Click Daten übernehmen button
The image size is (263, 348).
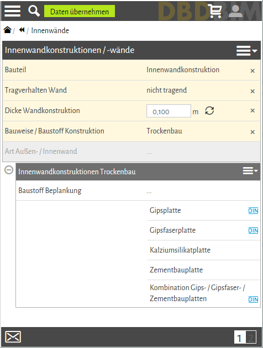pyautogui.click(x=80, y=12)
